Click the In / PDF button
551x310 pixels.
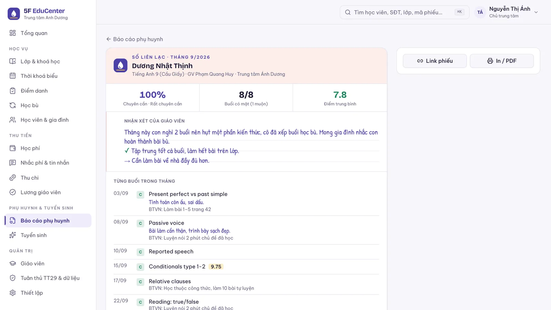point(502,61)
